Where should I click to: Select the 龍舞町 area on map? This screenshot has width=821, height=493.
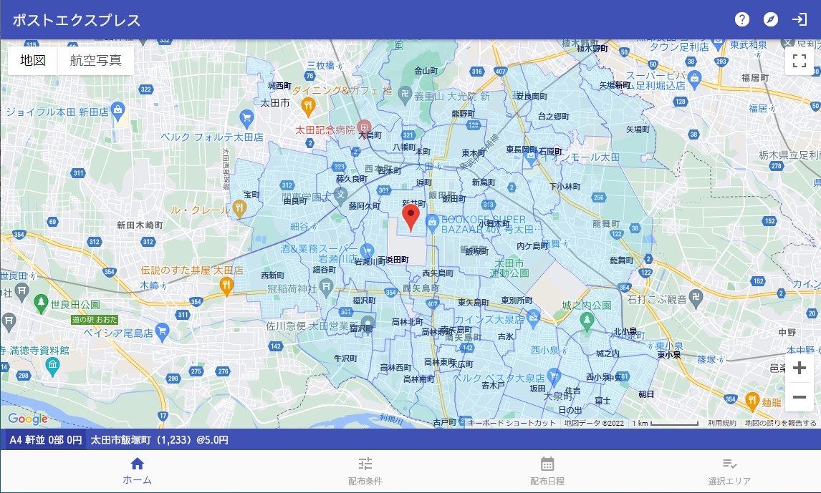tap(622, 260)
